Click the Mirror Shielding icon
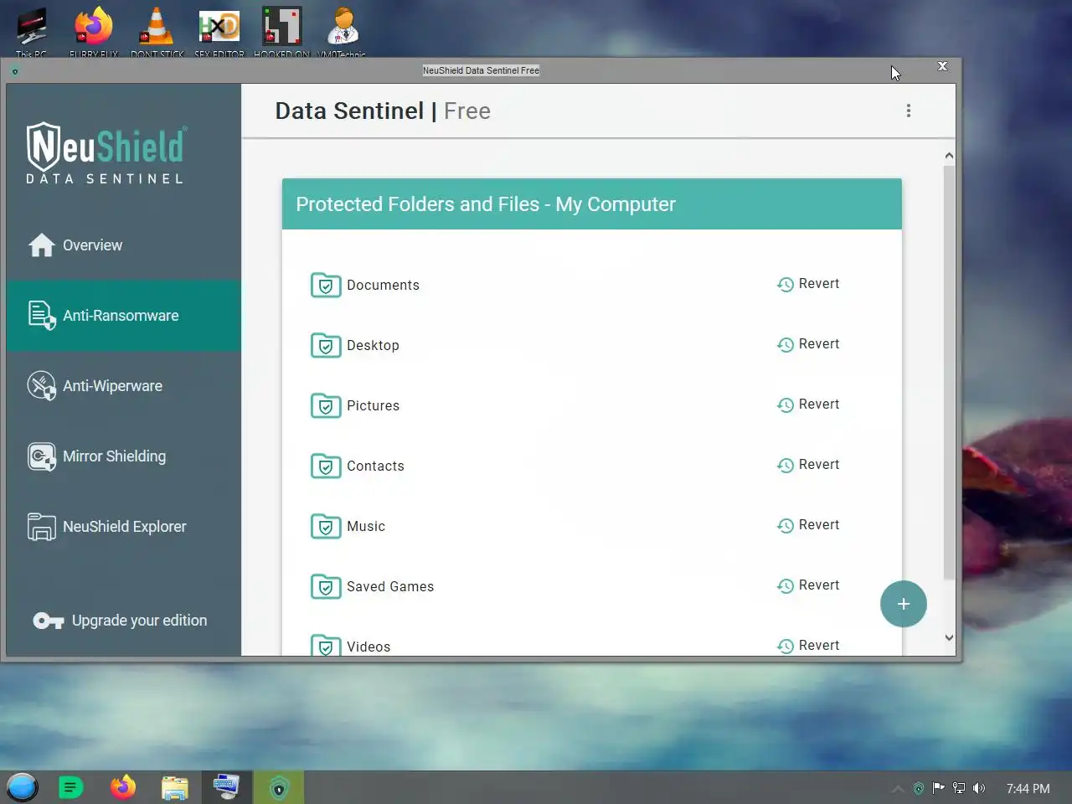The image size is (1072, 804). pyautogui.click(x=42, y=456)
